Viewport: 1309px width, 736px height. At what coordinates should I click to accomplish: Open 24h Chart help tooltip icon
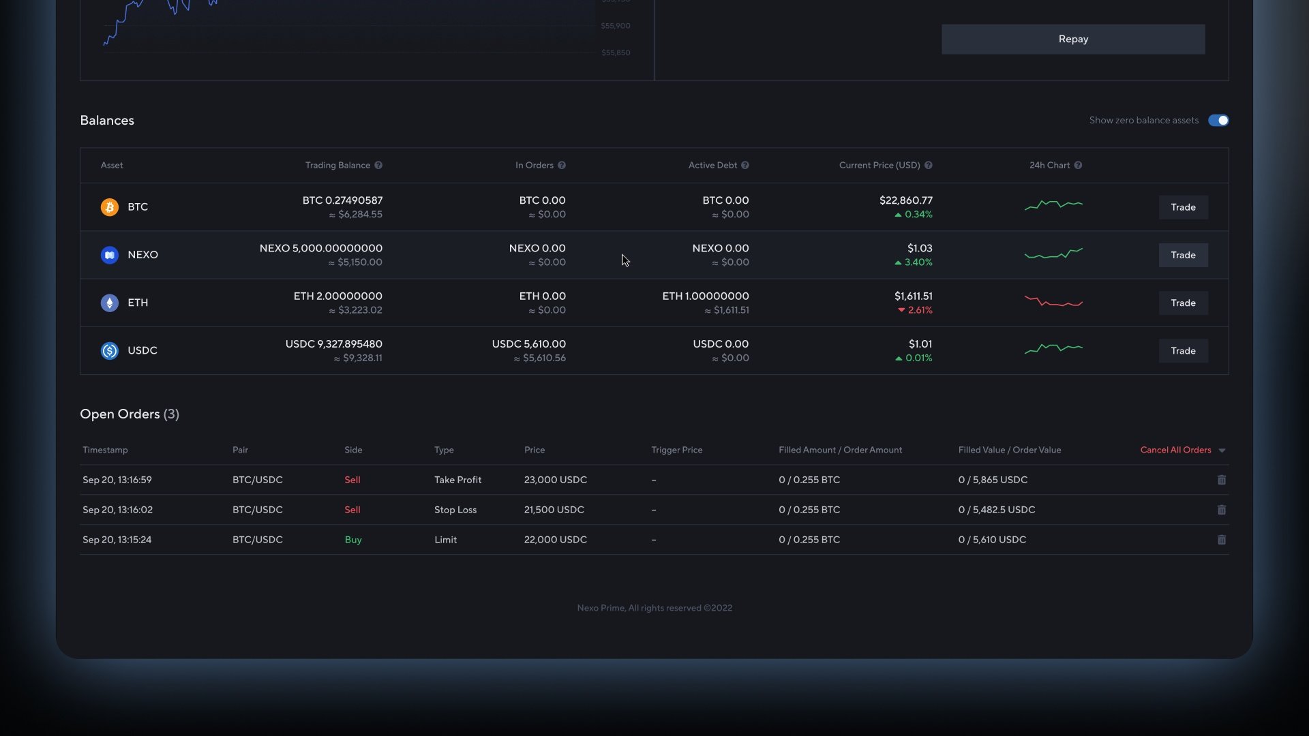[x=1078, y=166]
